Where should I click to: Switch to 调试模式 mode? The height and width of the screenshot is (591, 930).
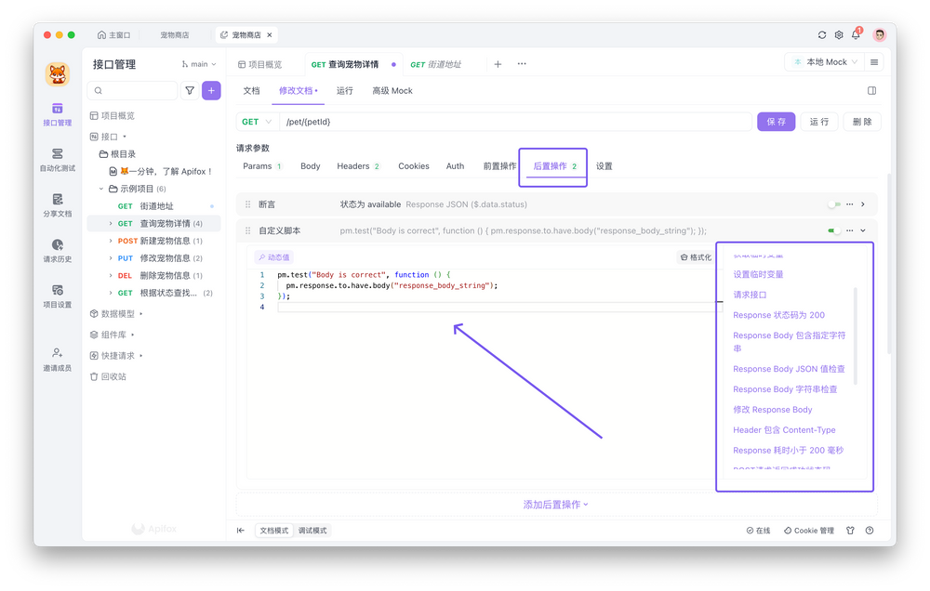coord(312,531)
